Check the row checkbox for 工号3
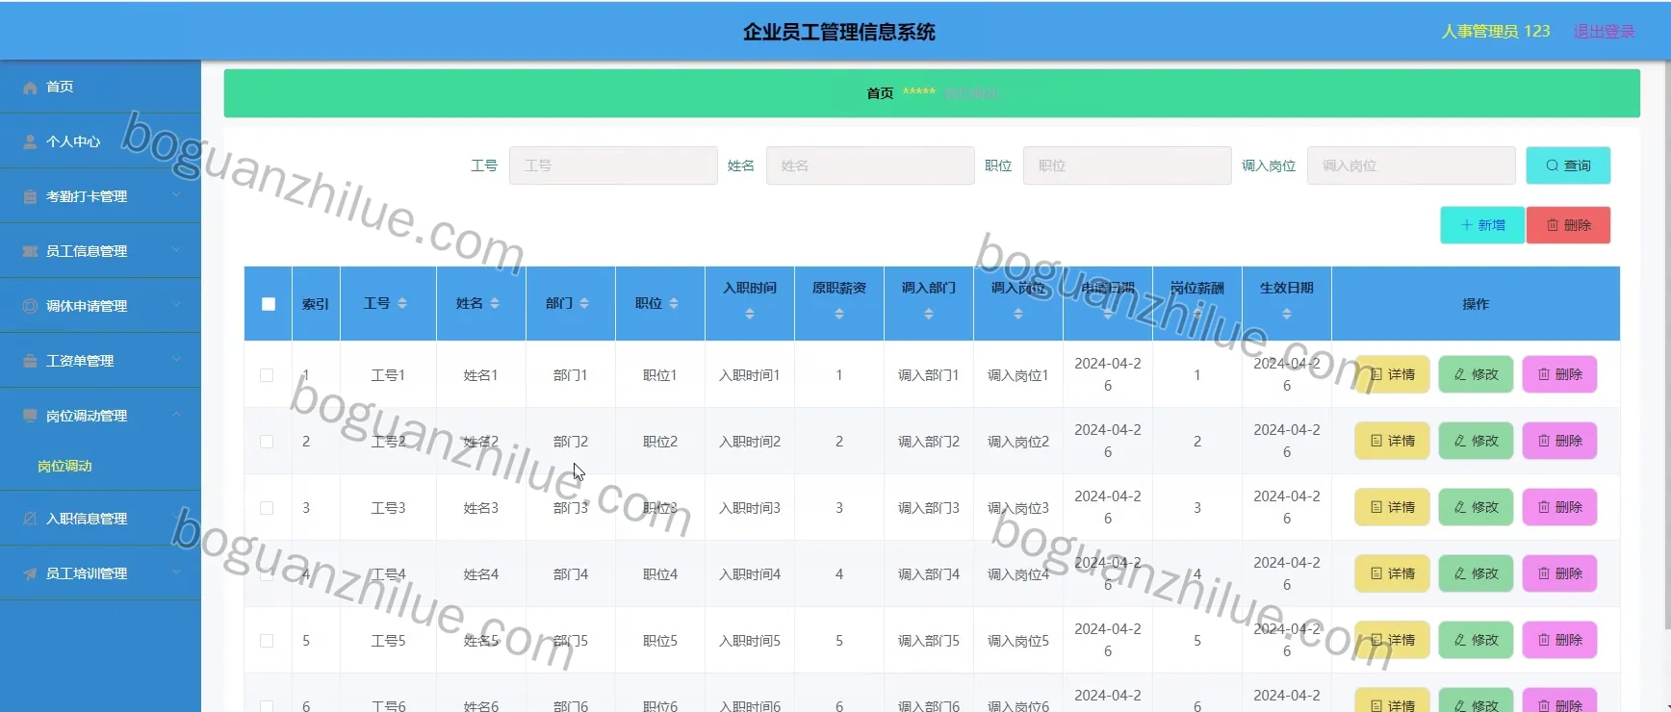The width and height of the screenshot is (1671, 712). point(267,509)
